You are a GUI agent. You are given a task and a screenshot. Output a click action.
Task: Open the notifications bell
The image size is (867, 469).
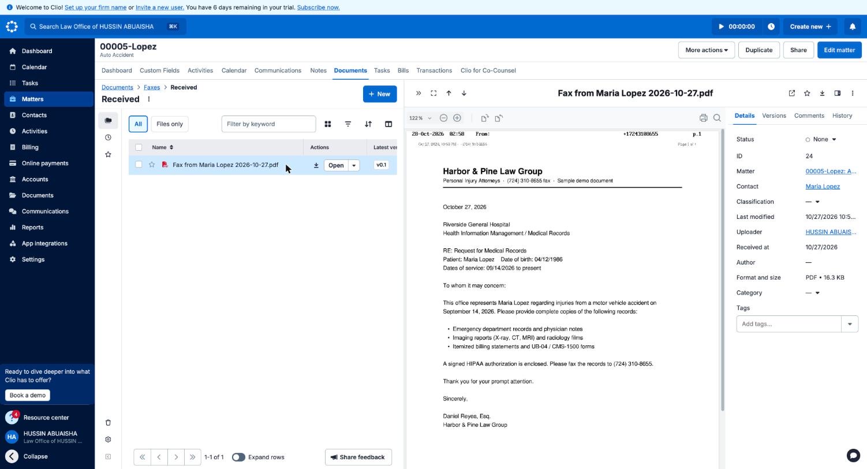coord(853,27)
